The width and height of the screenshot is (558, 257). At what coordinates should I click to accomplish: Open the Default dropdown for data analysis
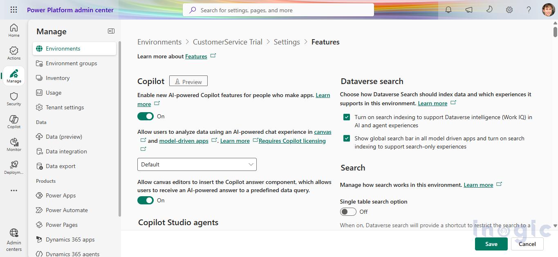click(x=197, y=164)
